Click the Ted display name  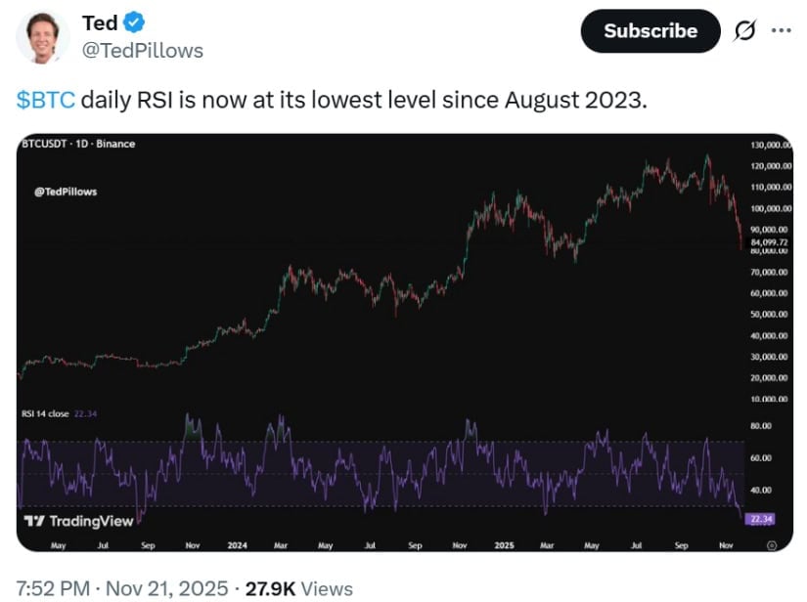(x=101, y=23)
